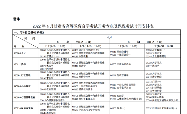Select the '星期六(4月16日)' header

[74, 42]
